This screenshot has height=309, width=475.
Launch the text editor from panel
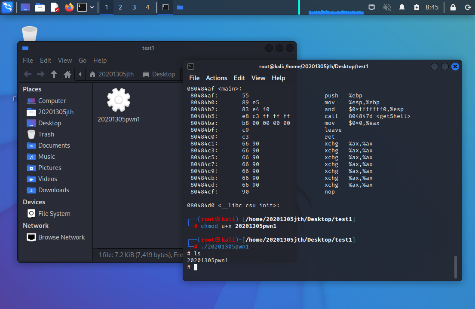coord(55,7)
